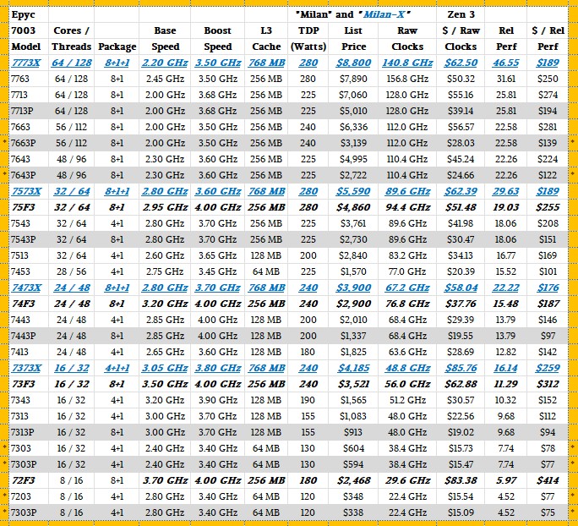Click the 74F3 model name
The width and height of the screenshot is (578, 526).
pyautogui.click(x=23, y=304)
